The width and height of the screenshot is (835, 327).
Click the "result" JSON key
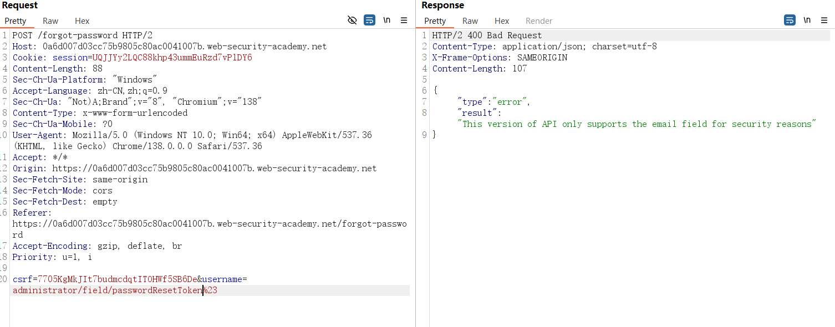tap(477, 113)
